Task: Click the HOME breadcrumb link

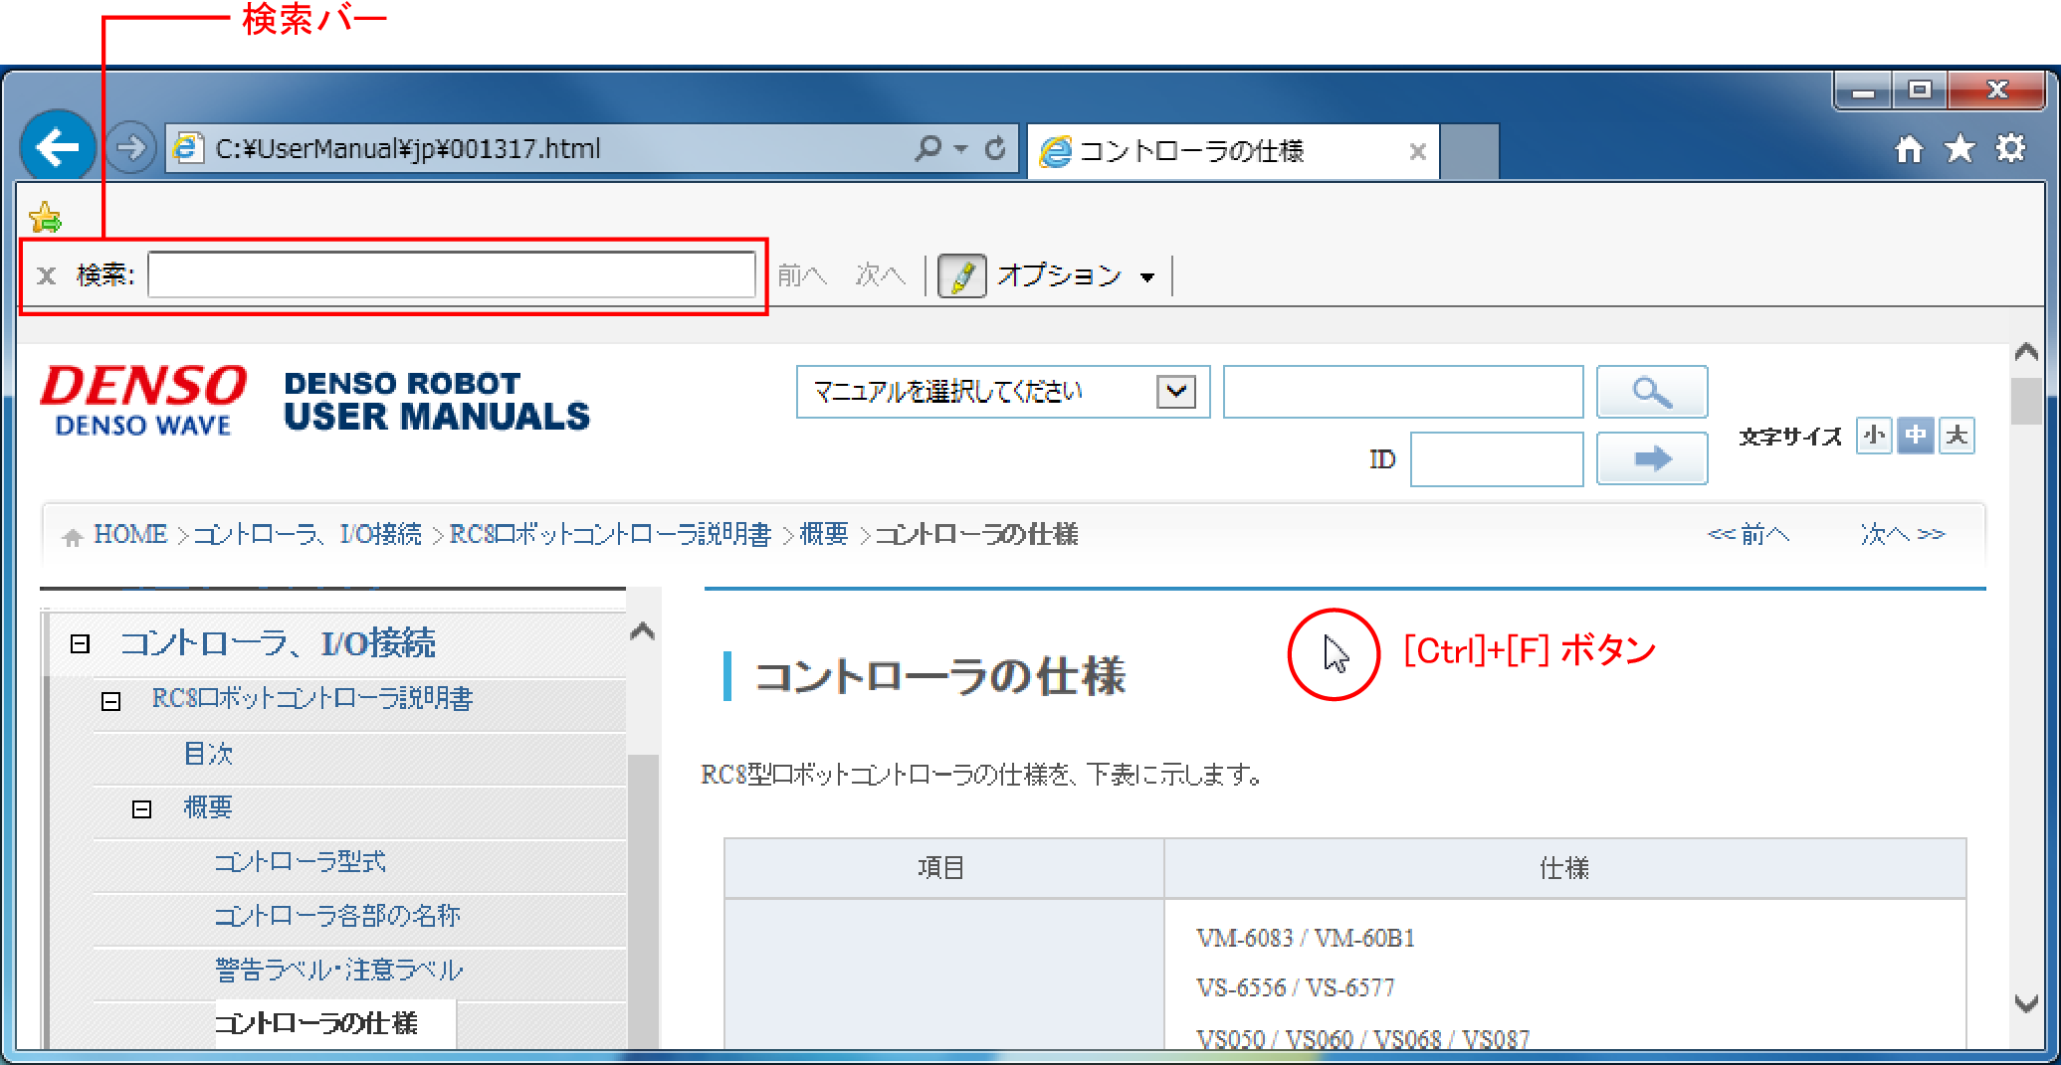Action: pyautogui.click(x=129, y=535)
